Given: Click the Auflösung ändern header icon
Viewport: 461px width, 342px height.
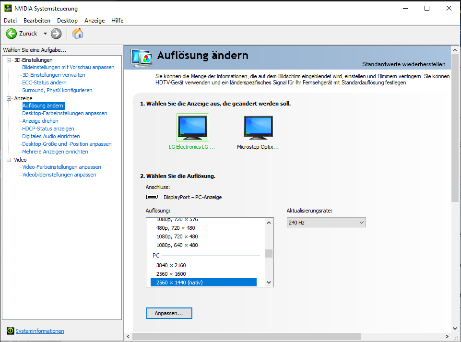Looking at the screenshot, I should (x=142, y=58).
